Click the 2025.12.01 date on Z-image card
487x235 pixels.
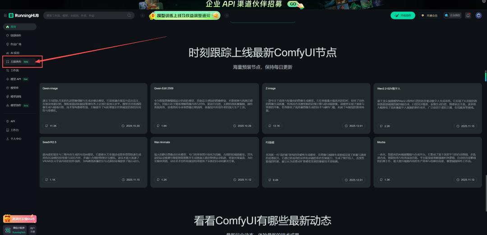(355, 126)
